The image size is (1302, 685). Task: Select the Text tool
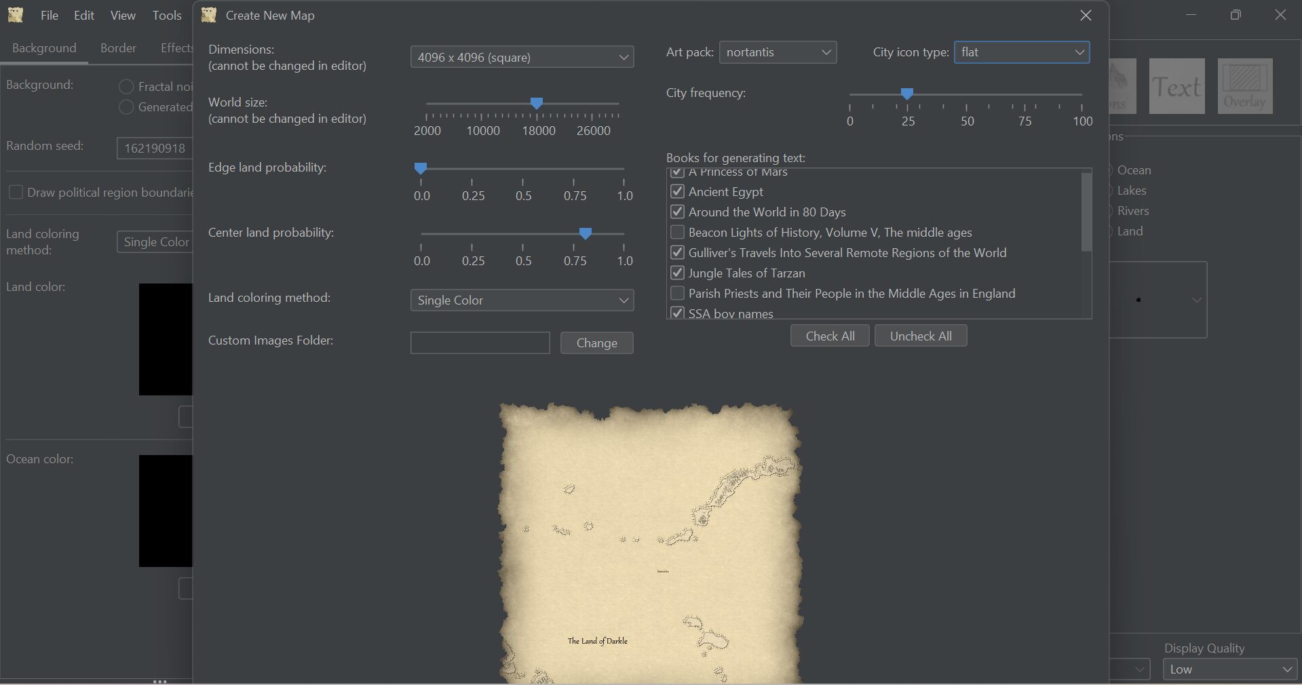coord(1176,86)
